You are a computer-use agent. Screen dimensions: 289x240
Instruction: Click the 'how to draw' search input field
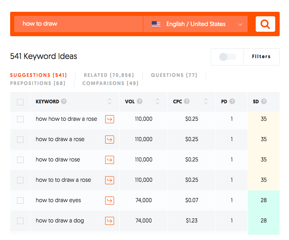tap(78, 24)
